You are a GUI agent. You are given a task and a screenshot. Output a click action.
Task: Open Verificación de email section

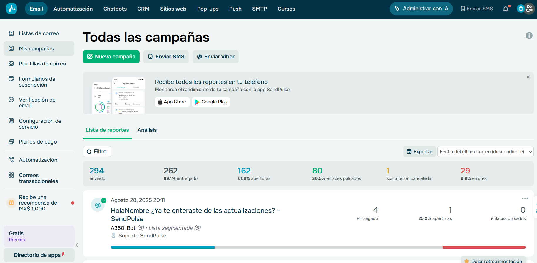(39, 103)
